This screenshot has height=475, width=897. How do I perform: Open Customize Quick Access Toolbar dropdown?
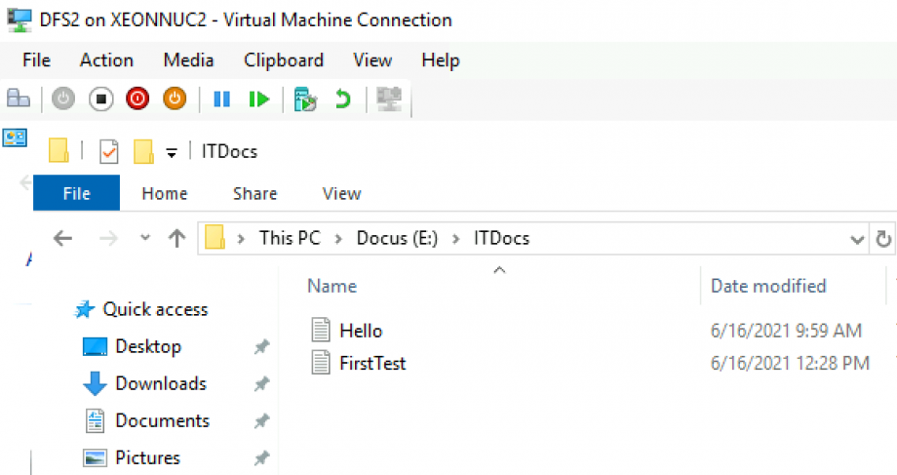(x=172, y=152)
